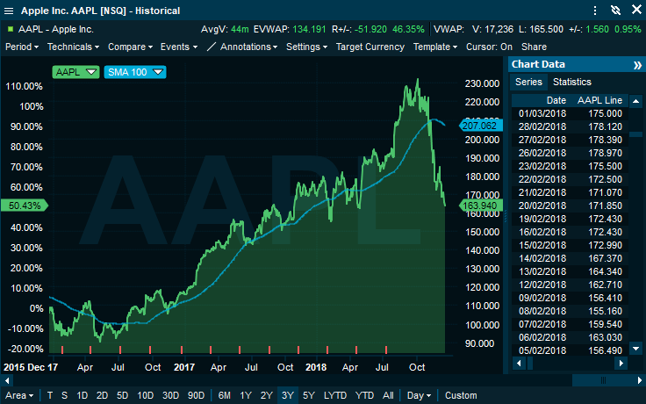Image resolution: width=646 pixels, height=404 pixels.
Task: Click the 50.43% percent change marker
Action: coord(24,206)
